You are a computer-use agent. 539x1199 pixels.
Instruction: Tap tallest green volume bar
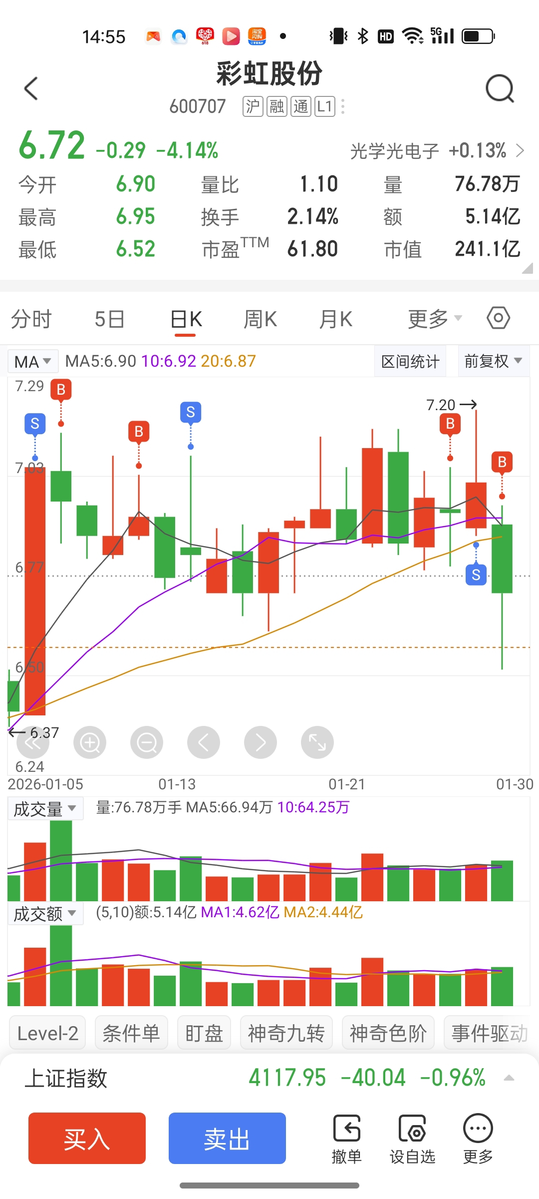61,860
